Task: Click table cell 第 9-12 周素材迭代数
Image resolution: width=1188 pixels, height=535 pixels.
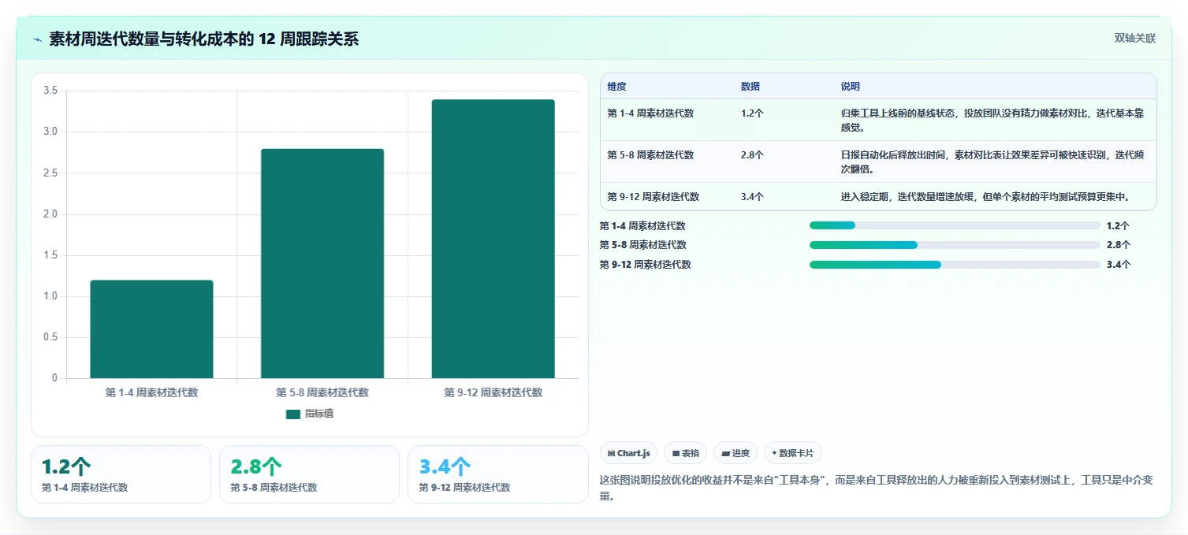Action: pos(653,197)
